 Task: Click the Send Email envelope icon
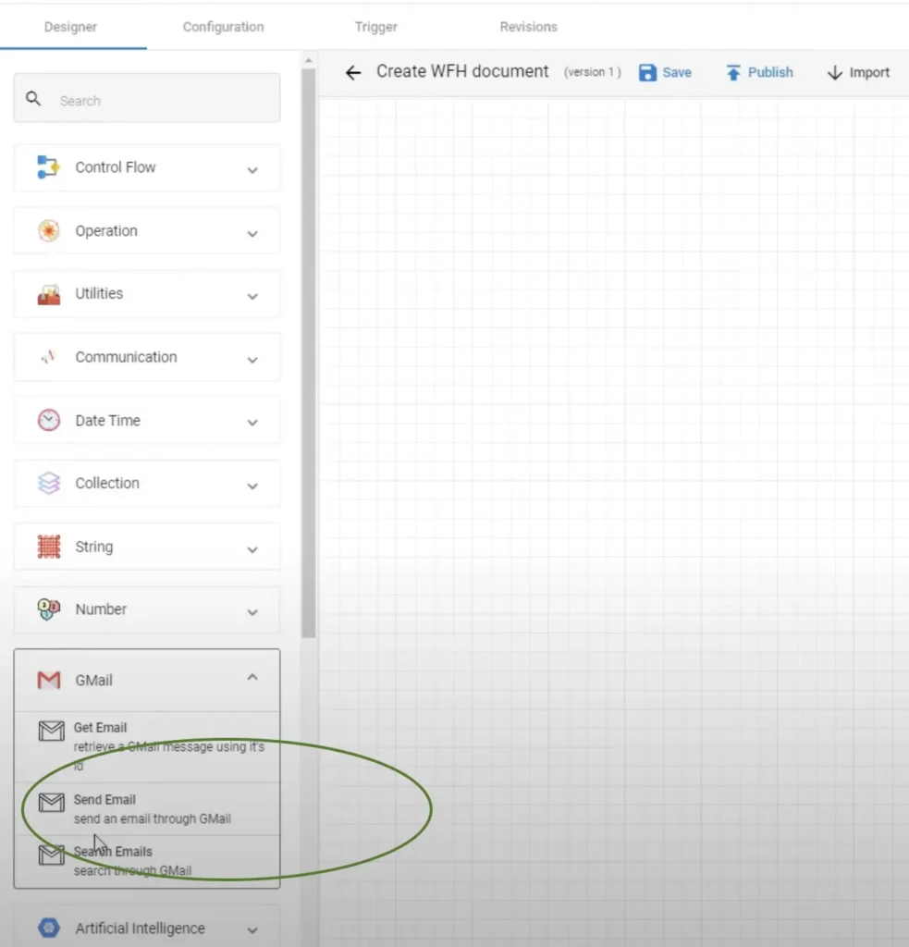pos(52,803)
